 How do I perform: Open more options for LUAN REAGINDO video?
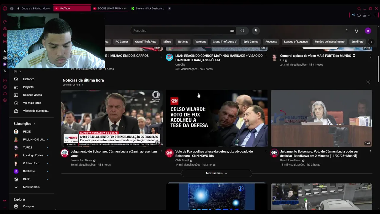pos(266,56)
